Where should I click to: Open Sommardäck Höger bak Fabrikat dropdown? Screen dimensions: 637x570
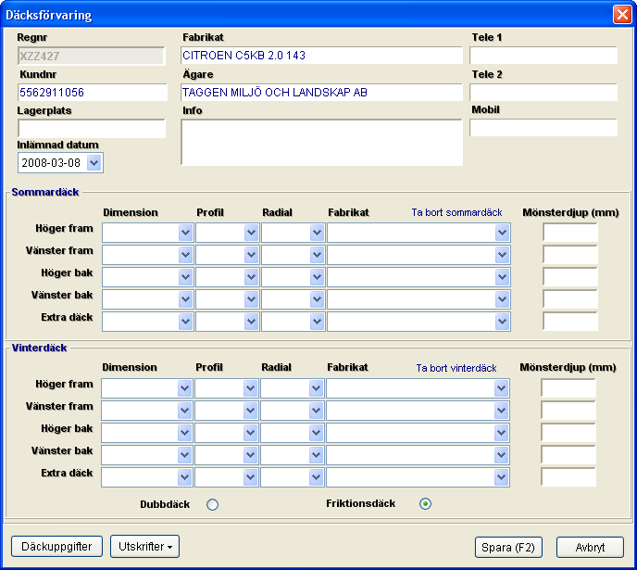click(502, 277)
